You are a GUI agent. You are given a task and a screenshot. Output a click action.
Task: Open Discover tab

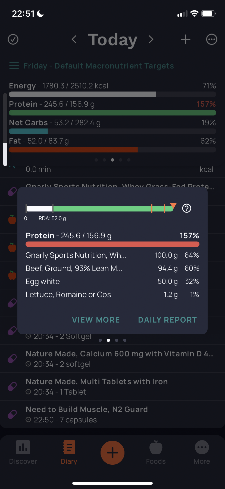click(x=23, y=452)
